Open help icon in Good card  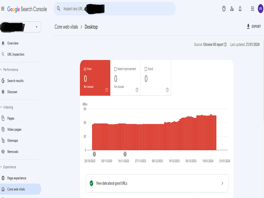click(167, 90)
